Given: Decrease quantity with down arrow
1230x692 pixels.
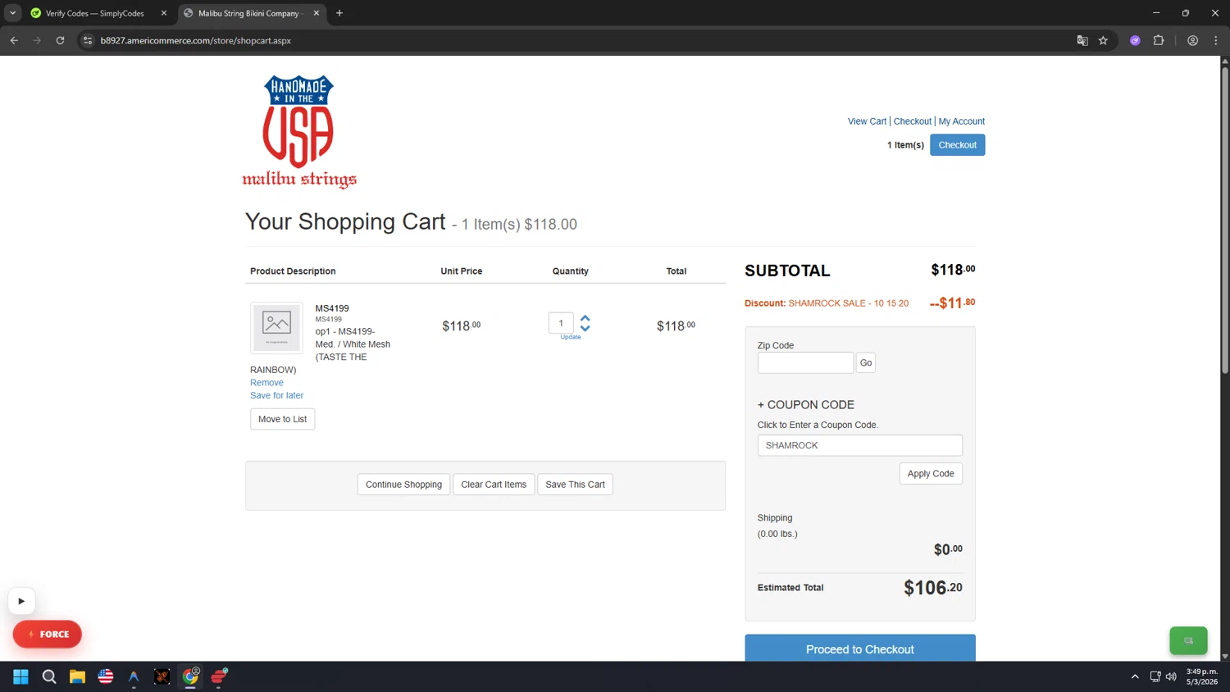Looking at the screenshot, I should (585, 328).
